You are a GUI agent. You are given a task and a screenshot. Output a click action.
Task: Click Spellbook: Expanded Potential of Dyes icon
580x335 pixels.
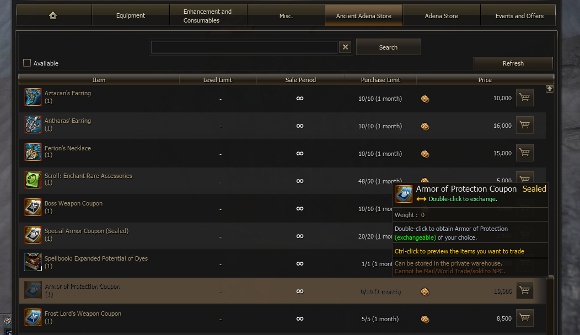point(33,262)
